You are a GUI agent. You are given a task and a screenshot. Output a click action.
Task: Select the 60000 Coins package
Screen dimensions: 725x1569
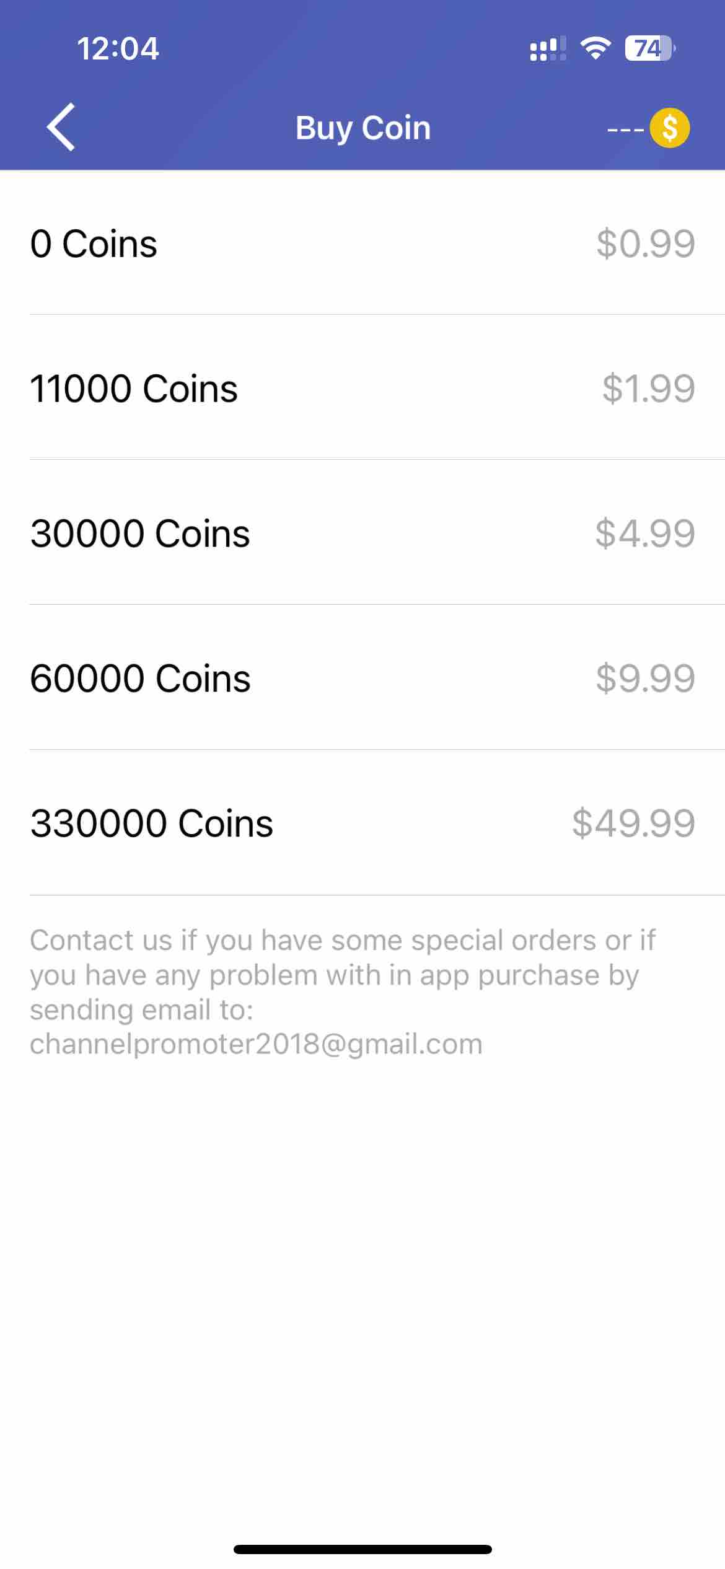(x=362, y=677)
